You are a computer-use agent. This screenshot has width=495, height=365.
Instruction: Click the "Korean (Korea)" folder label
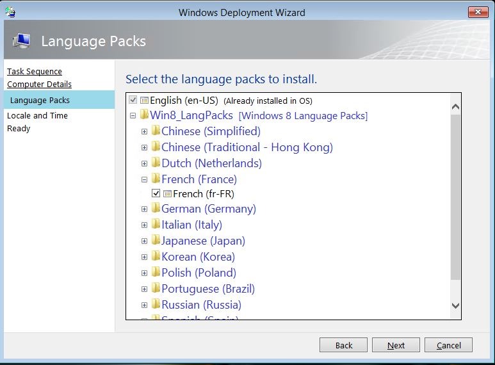pos(199,257)
